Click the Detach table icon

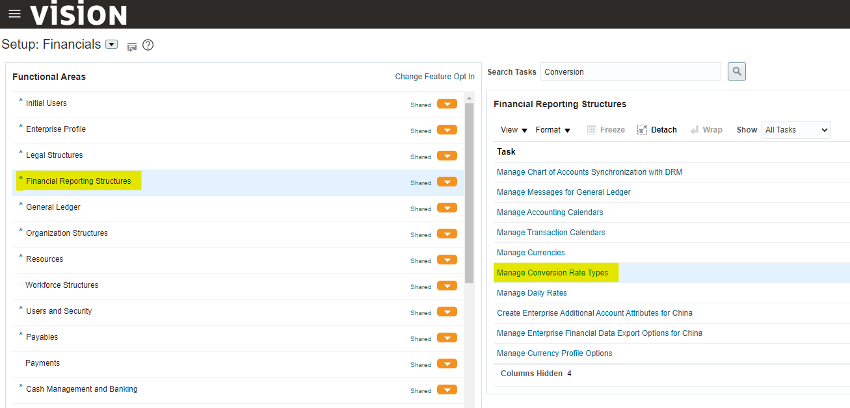coord(643,130)
